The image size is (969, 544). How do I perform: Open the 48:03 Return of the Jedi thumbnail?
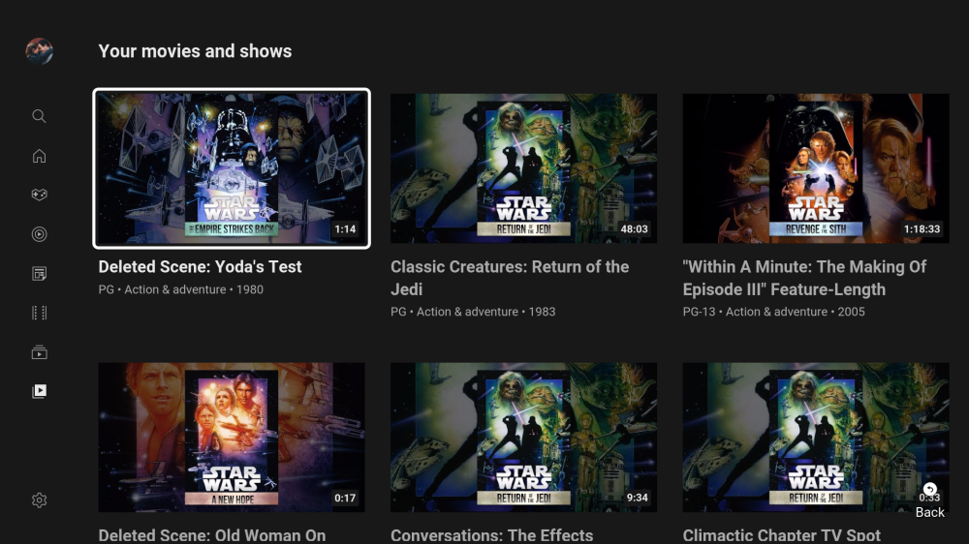523,168
